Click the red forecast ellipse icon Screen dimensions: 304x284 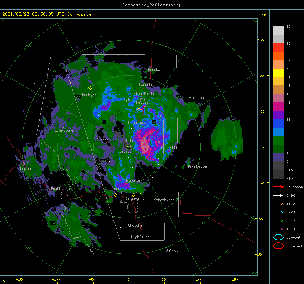[x=278, y=246]
